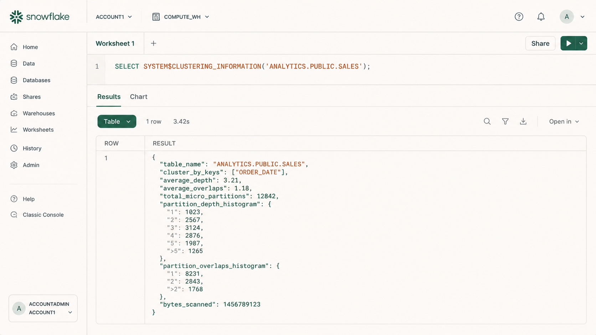Click into the SQL editor query line

(x=242, y=67)
